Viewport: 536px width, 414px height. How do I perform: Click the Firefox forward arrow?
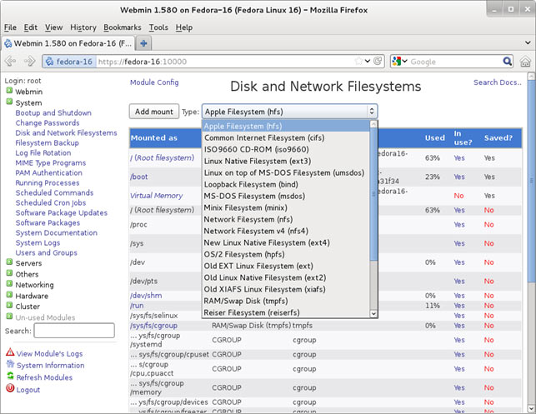tap(29, 62)
